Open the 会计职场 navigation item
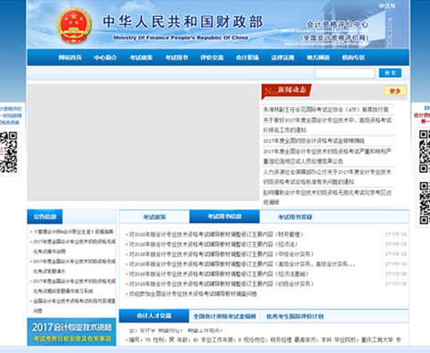 (247, 58)
